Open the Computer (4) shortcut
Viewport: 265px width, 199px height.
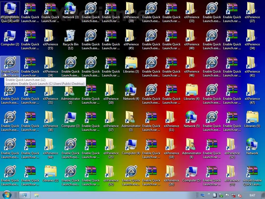tap(131, 147)
